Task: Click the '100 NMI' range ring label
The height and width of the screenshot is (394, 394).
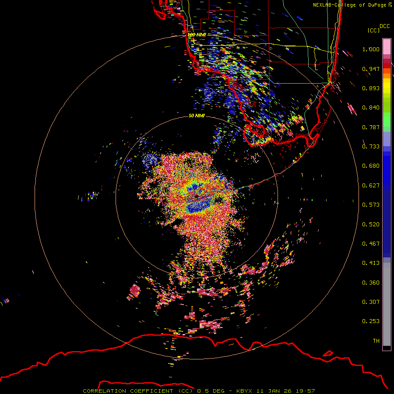Action: [197, 35]
